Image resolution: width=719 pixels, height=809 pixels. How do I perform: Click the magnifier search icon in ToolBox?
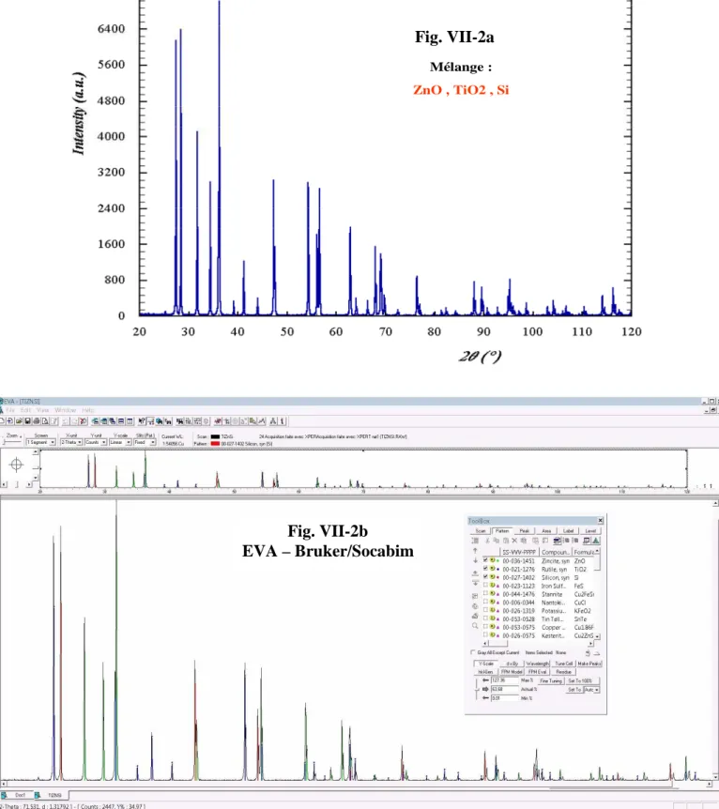tap(475, 626)
